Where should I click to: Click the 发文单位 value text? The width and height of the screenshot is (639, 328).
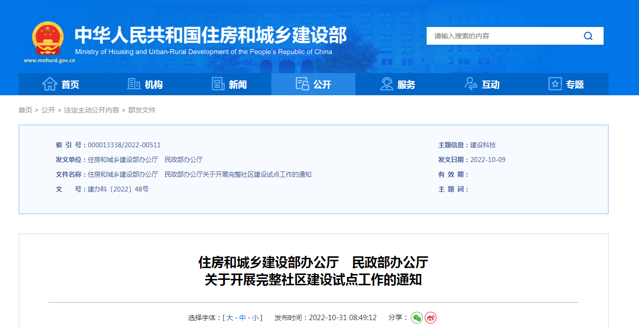pos(145,160)
